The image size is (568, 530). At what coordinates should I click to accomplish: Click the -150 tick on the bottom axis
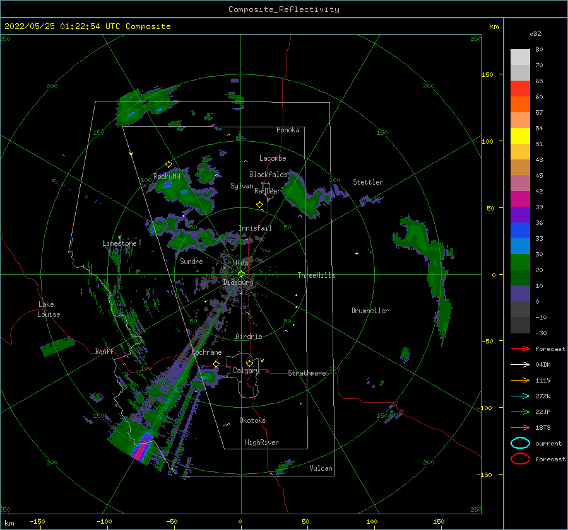[37, 521]
